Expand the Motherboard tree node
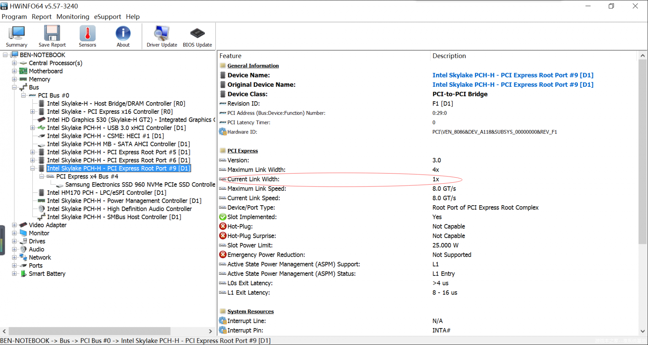648x345 pixels. [x=14, y=71]
